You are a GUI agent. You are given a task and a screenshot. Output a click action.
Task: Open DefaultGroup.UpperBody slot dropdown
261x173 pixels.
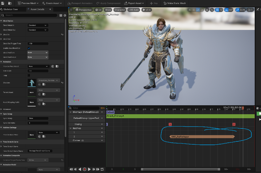[102, 118]
